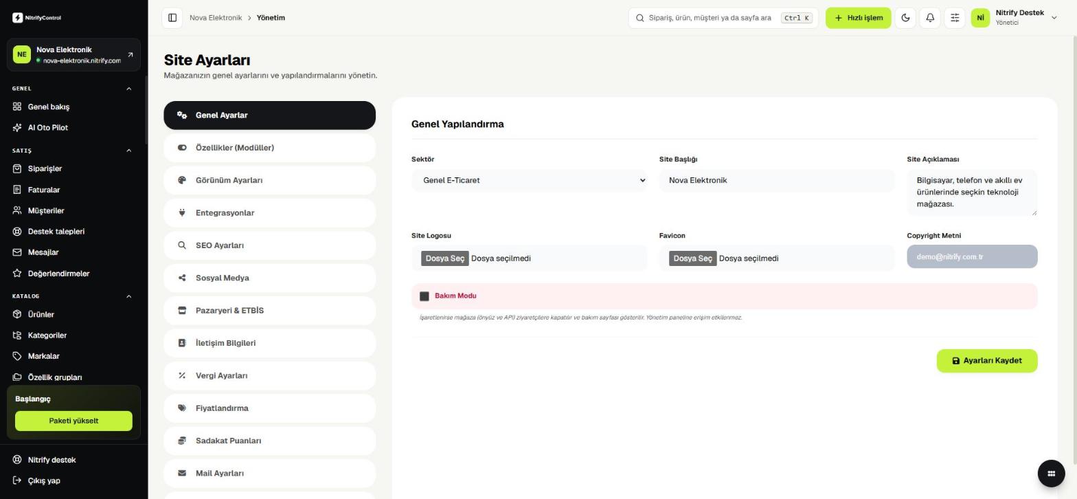The image size is (1077, 499).
Task: Choose a file for Site Logosu
Action: [445, 258]
